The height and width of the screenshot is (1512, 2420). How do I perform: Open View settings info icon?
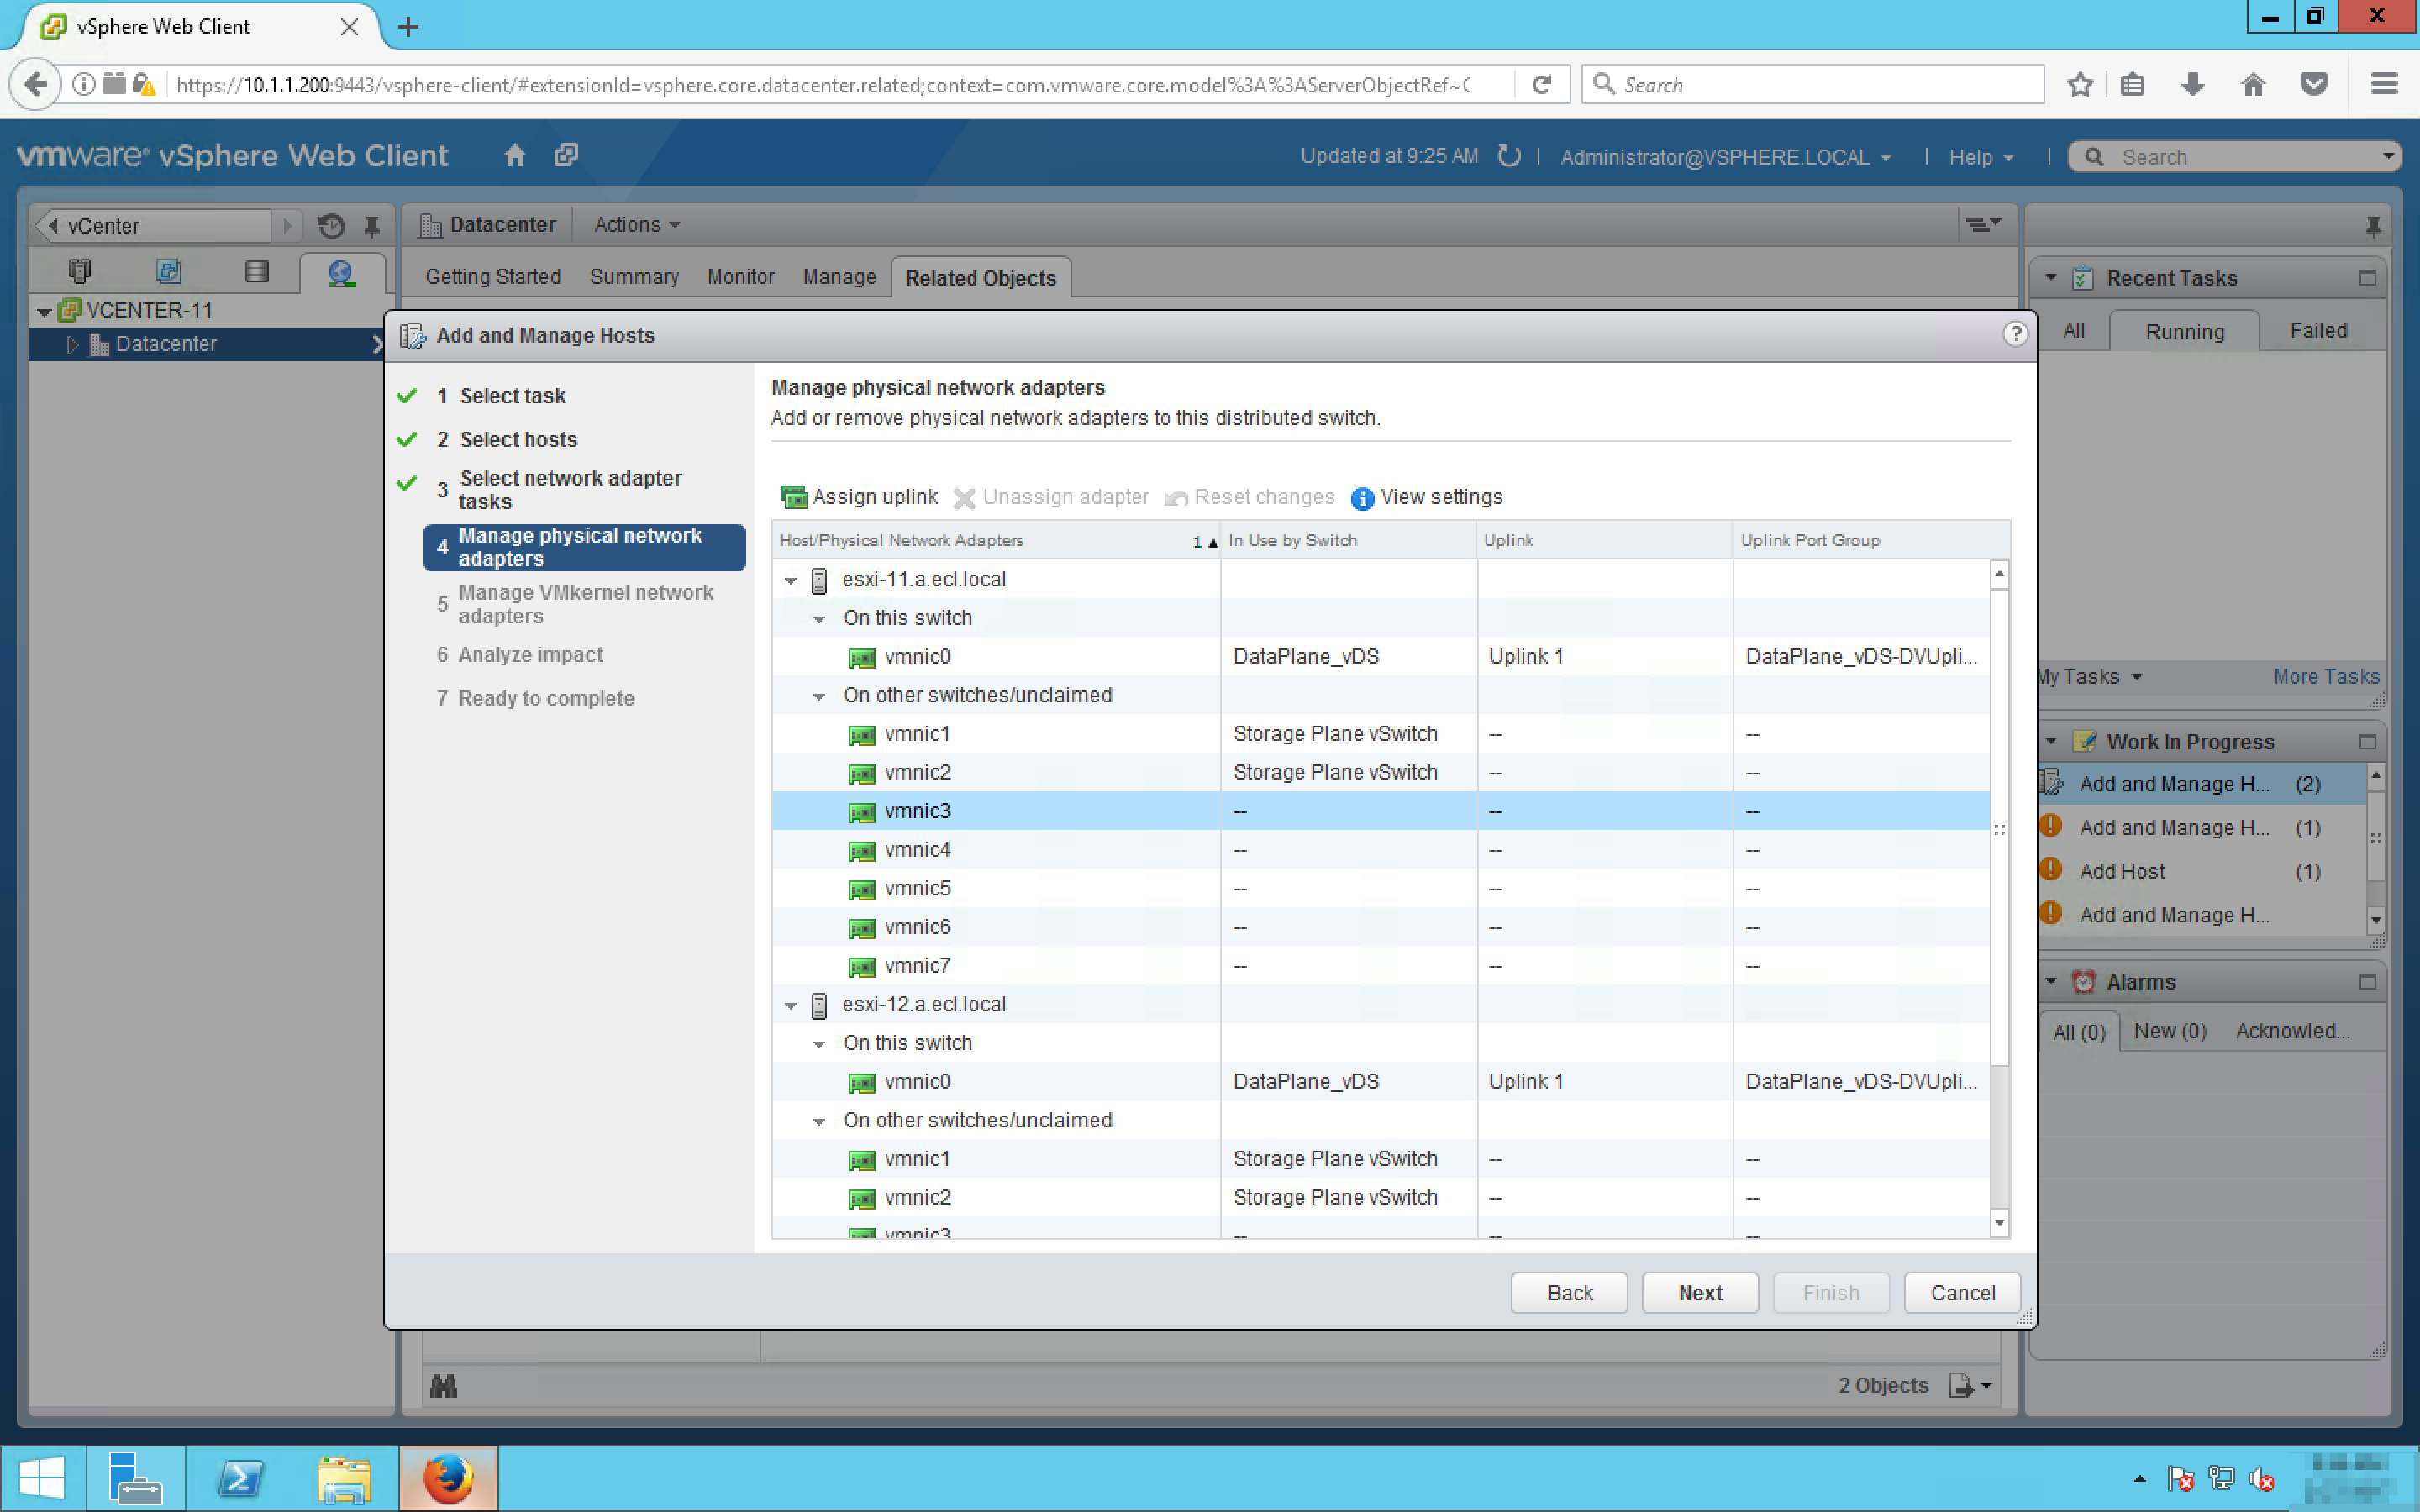[x=1361, y=498]
